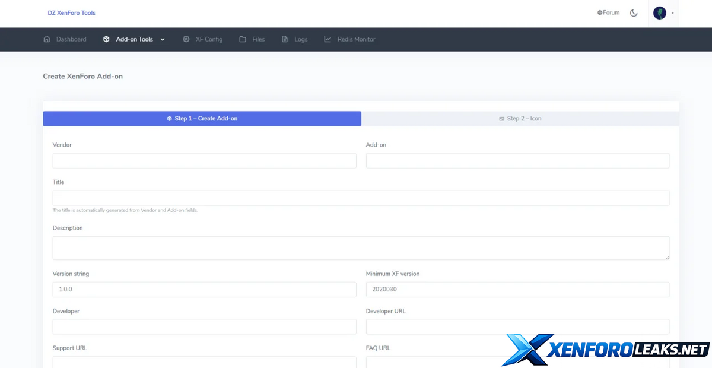Viewport: 712px width, 368px height.
Task: Click the globe icon beside Forum
Action: [600, 12]
